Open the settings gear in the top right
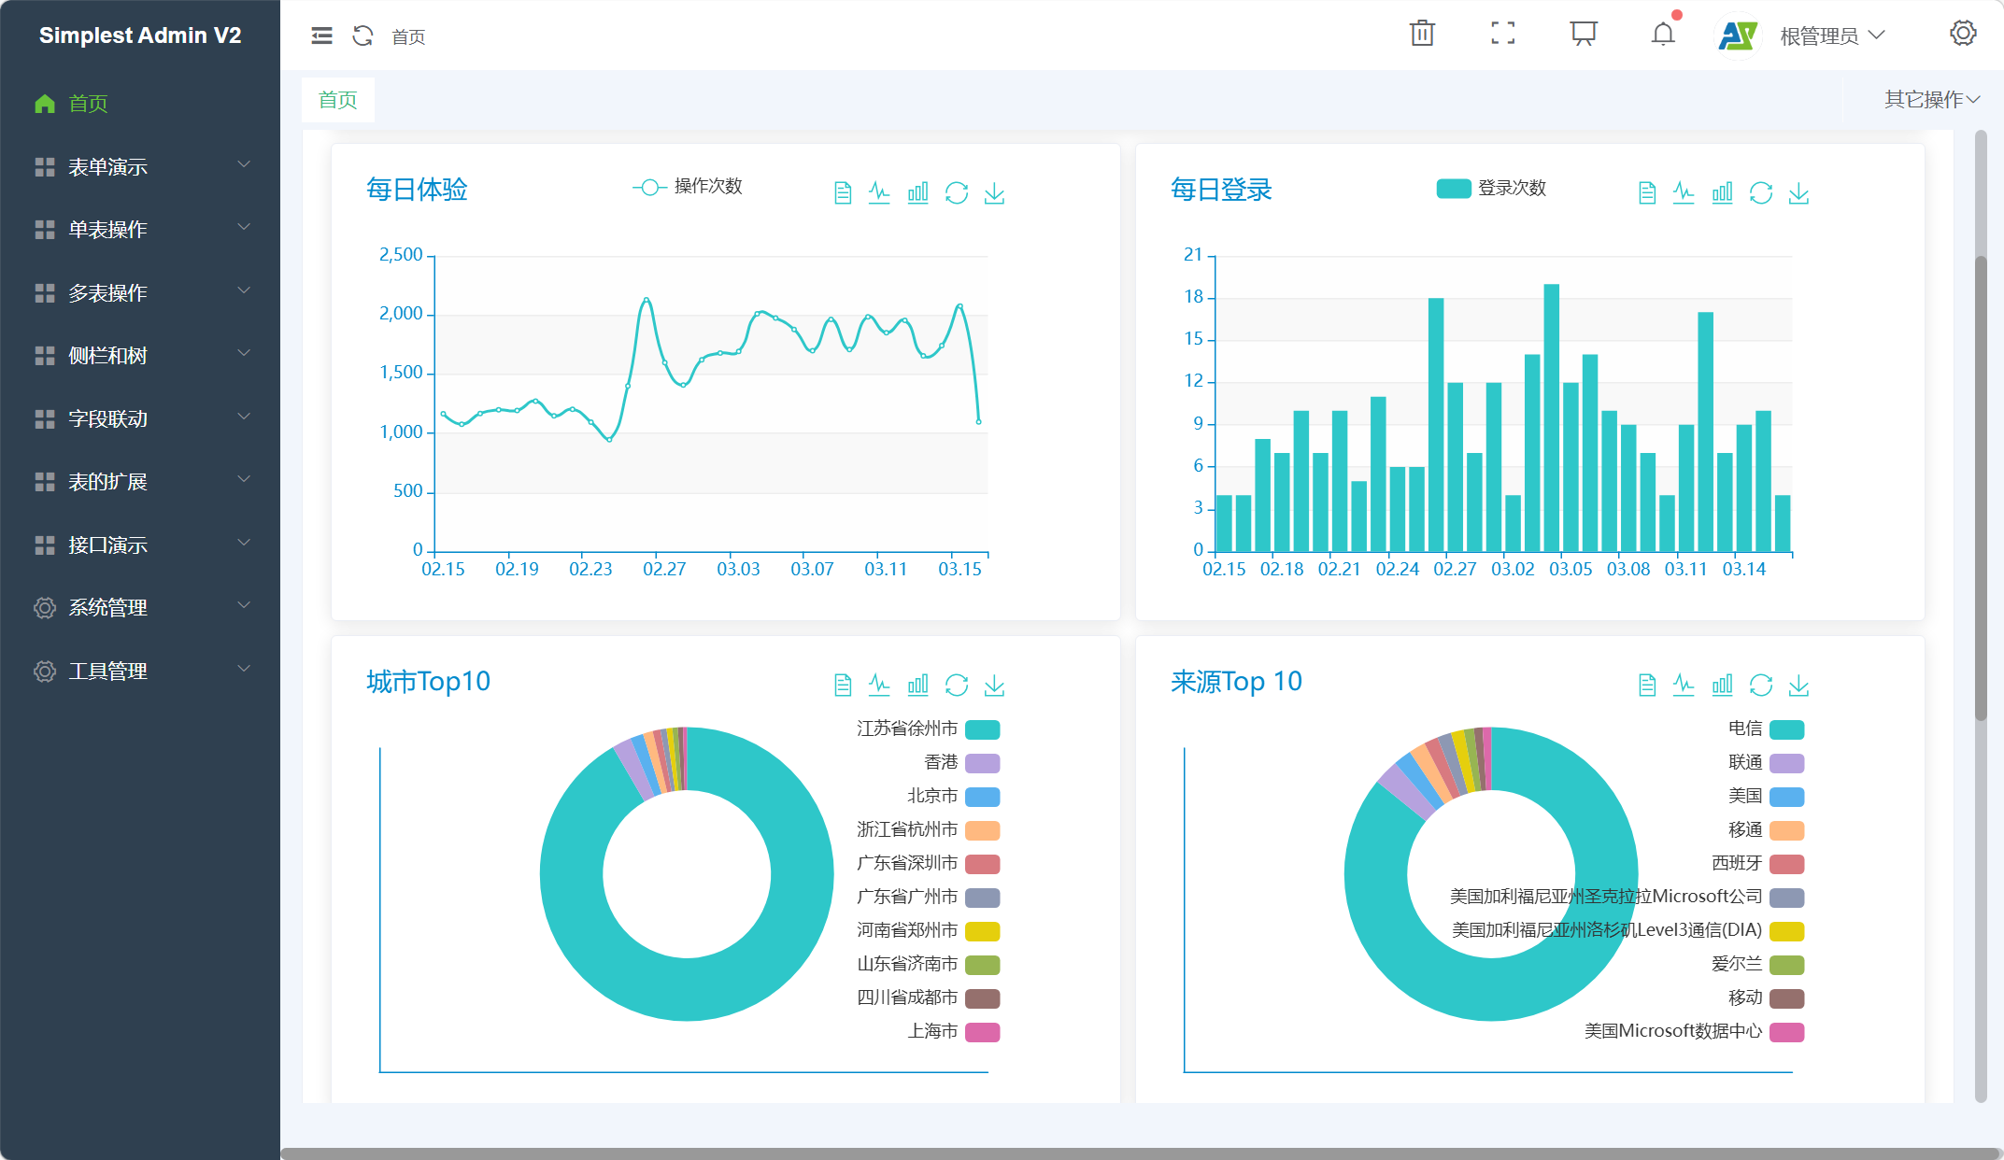 click(x=1963, y=35)
